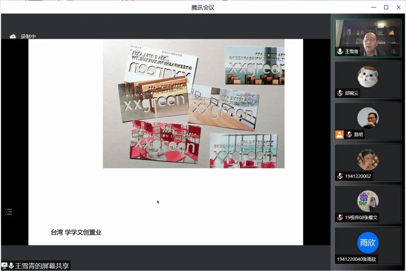Click the list menu icon on left edge
Viewport: 406px width, 271px height.
coord(9,212)
